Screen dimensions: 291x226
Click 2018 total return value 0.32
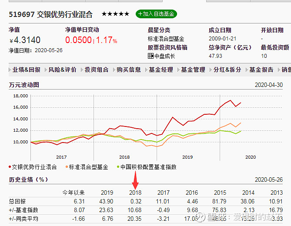pos(136,201)
